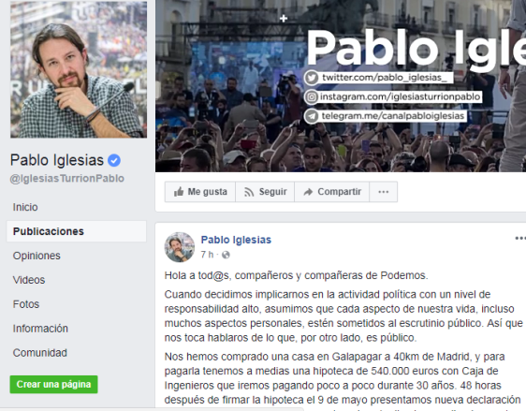Viewport: 526px width, 411px height.
Task: Click the Instagram camera icon on cover
Action: pos(312,97)
